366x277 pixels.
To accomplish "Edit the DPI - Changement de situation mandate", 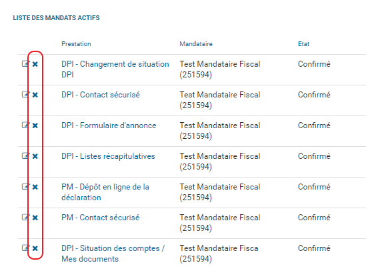I will point(25,63).
